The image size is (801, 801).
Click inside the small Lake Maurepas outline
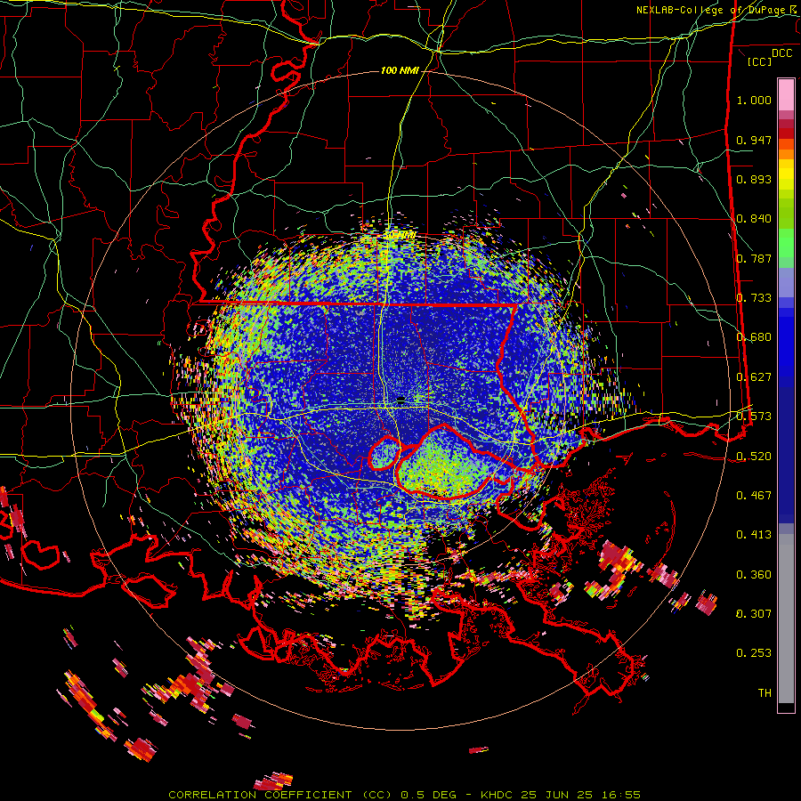(x=384, y=454)
